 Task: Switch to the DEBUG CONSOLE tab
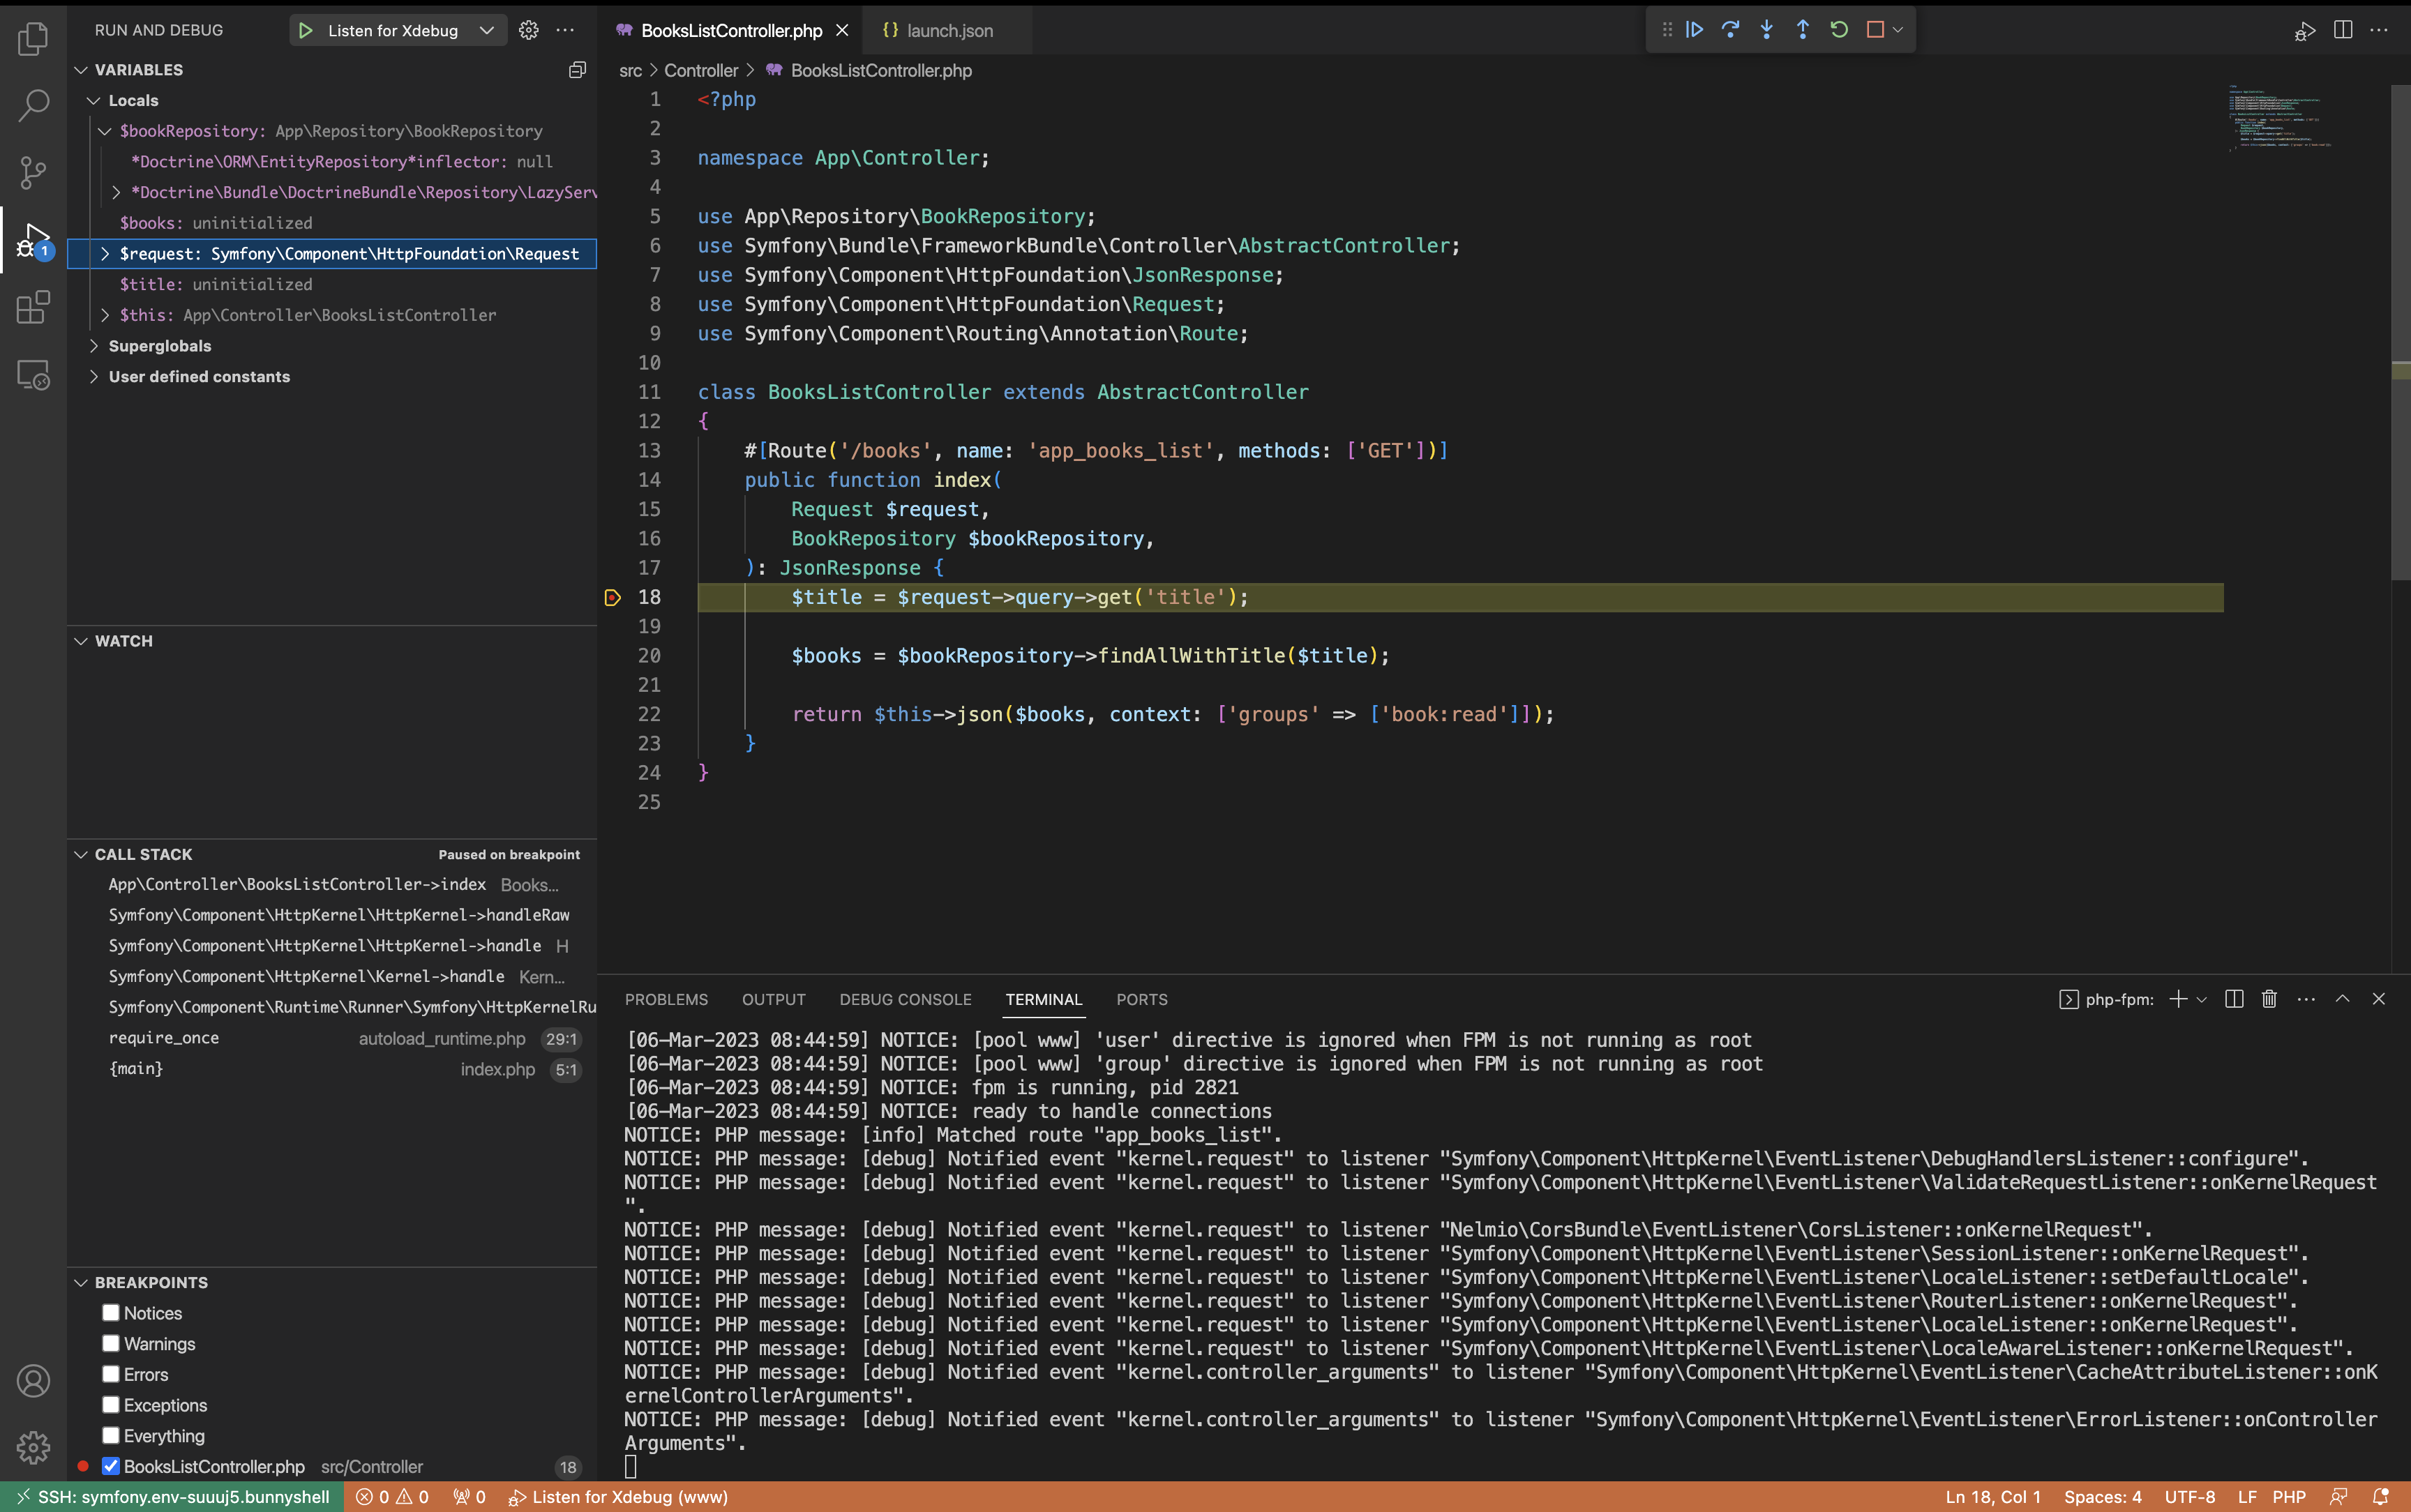[x=905, y=999]
